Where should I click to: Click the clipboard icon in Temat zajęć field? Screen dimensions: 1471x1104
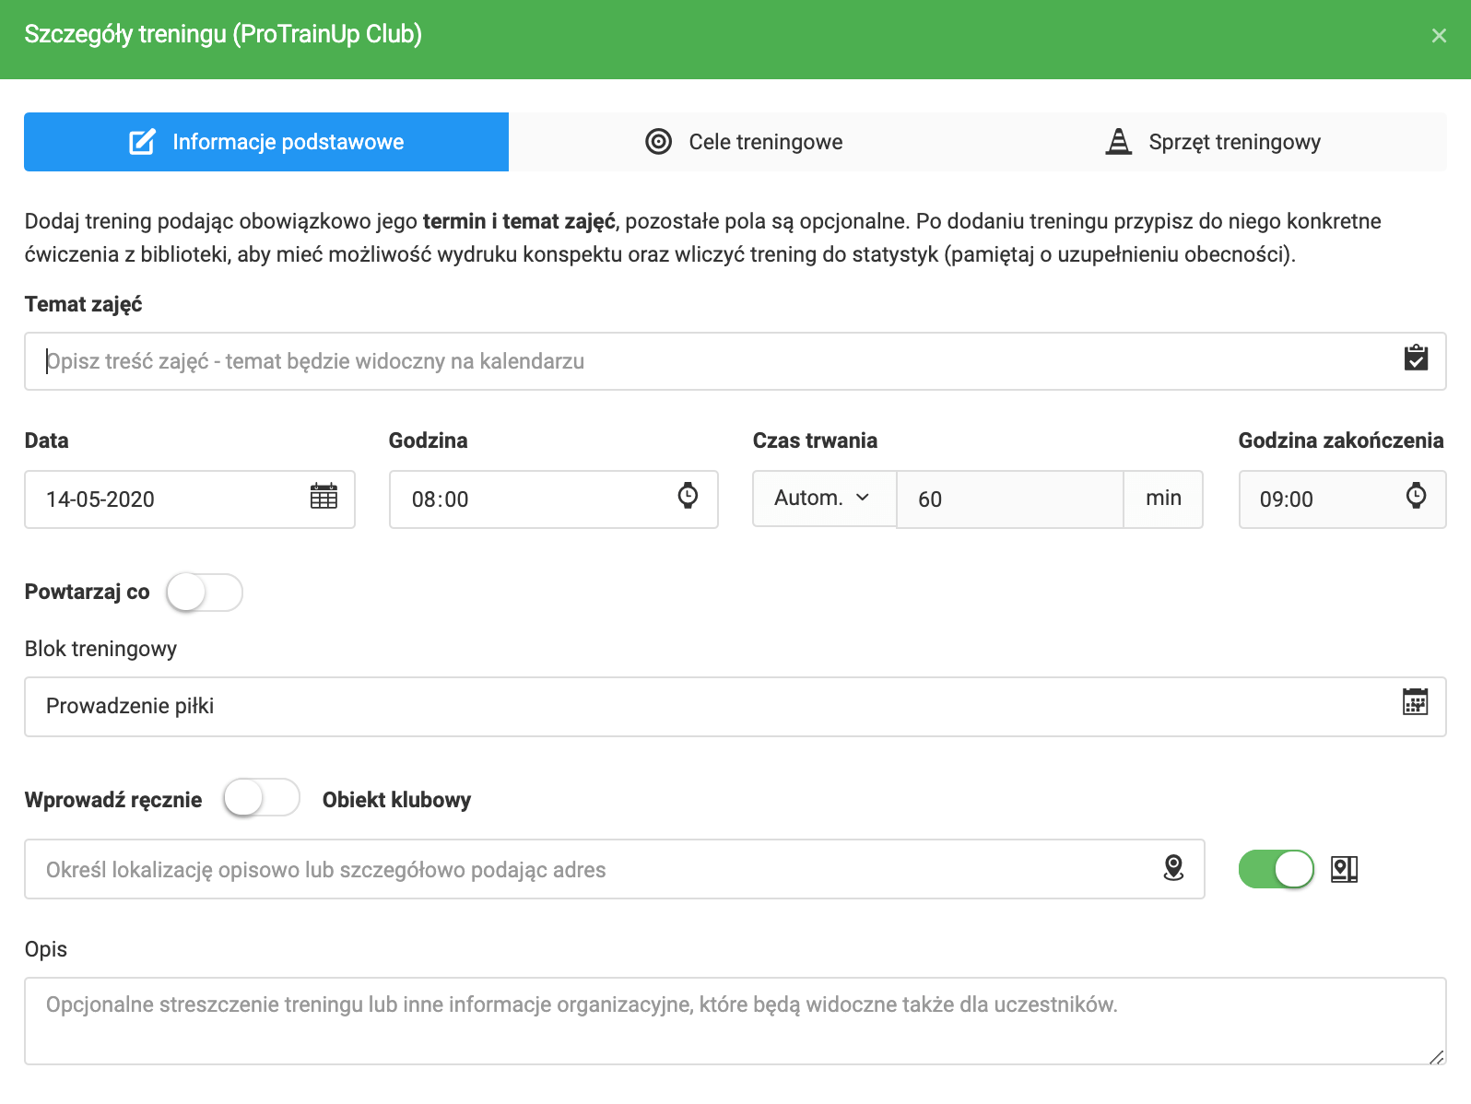coord(1416,358)
